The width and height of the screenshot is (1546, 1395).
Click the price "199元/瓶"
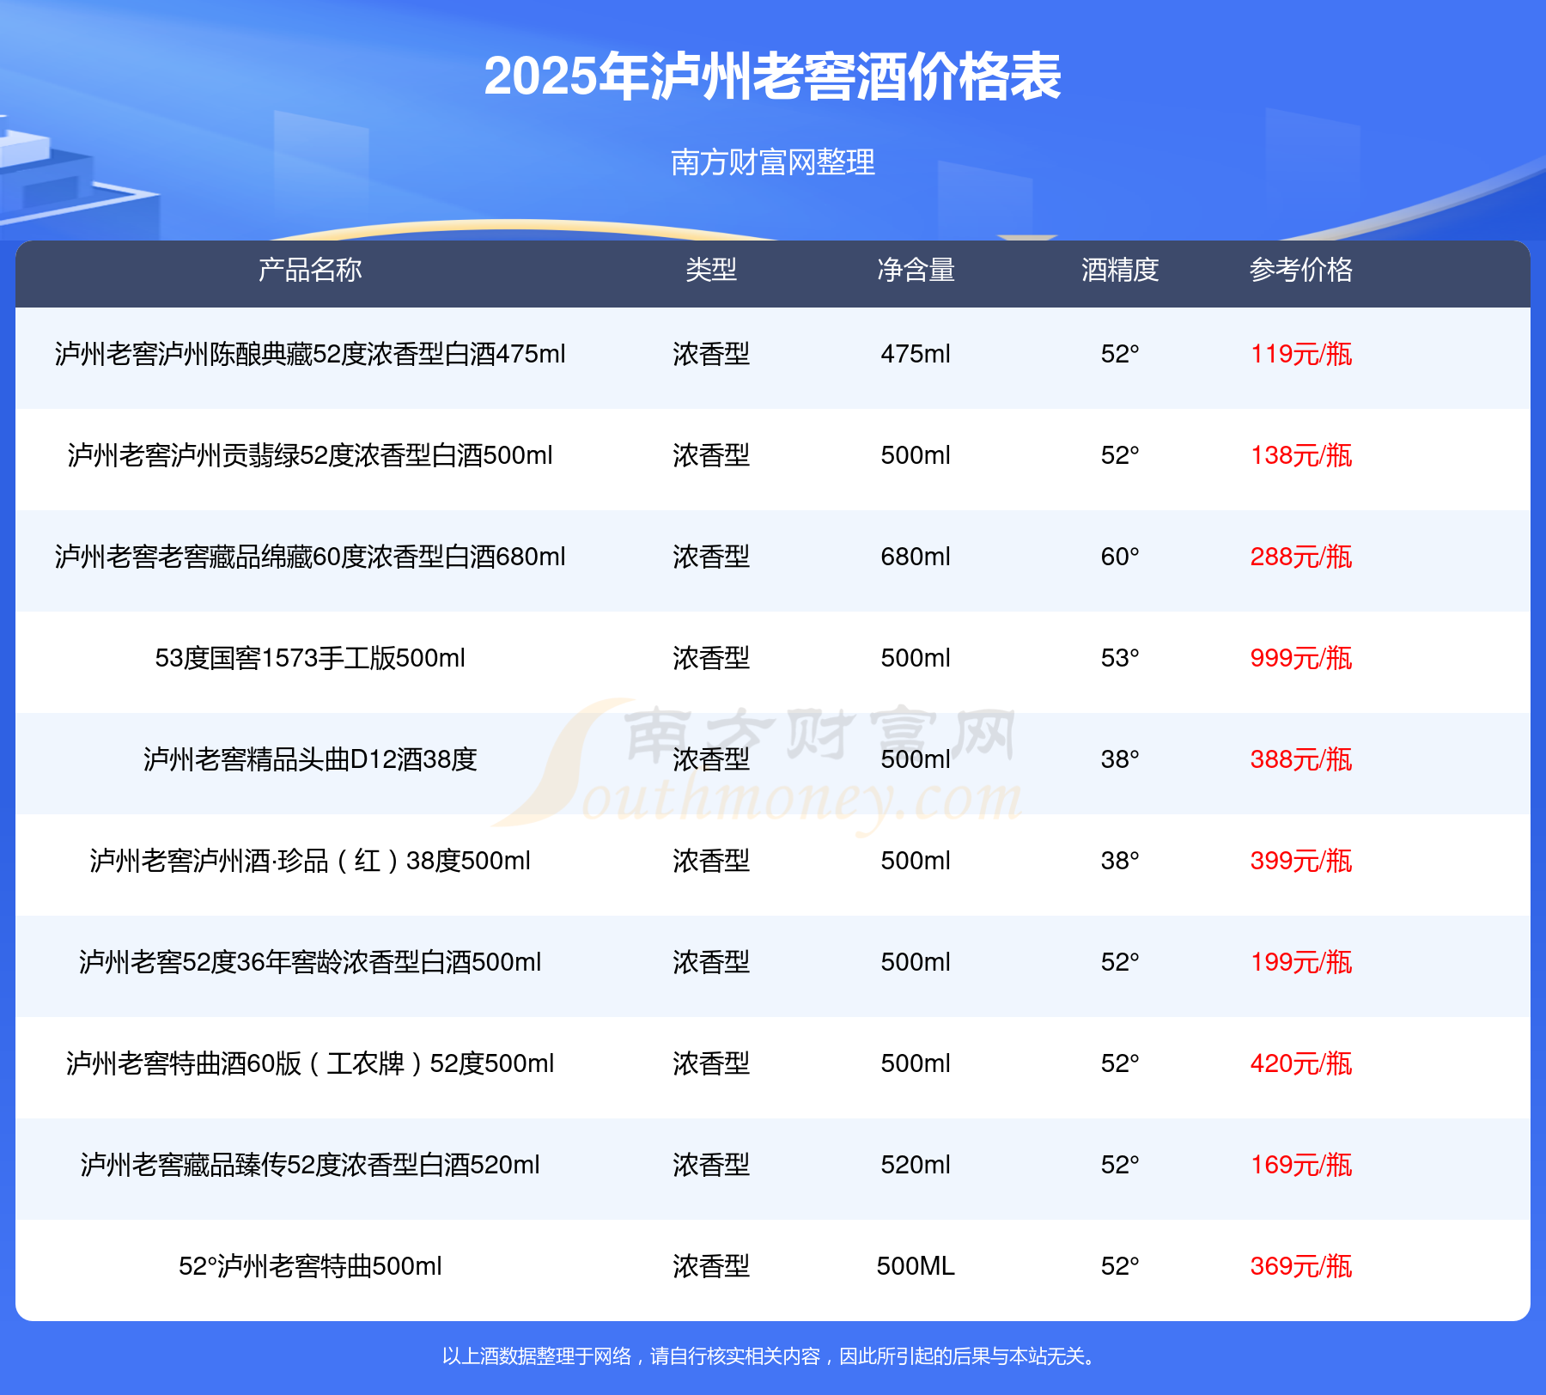tap(1301, 962)
